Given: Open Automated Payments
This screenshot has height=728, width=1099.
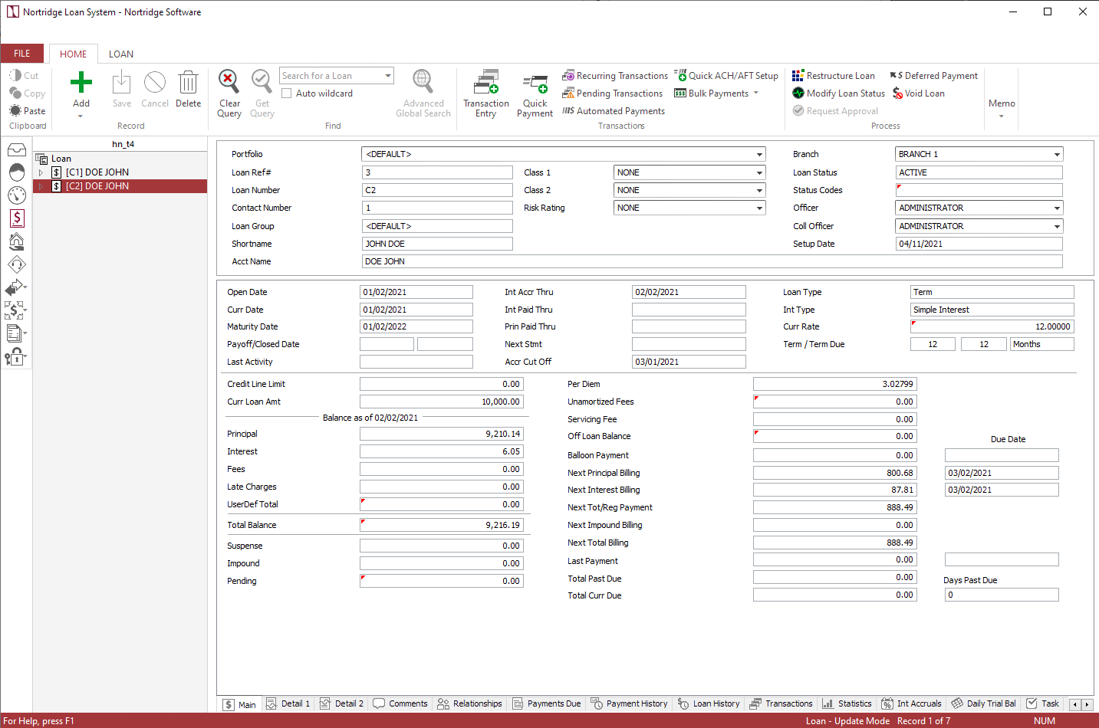Looking at the screenshot, I should point(614,111).
